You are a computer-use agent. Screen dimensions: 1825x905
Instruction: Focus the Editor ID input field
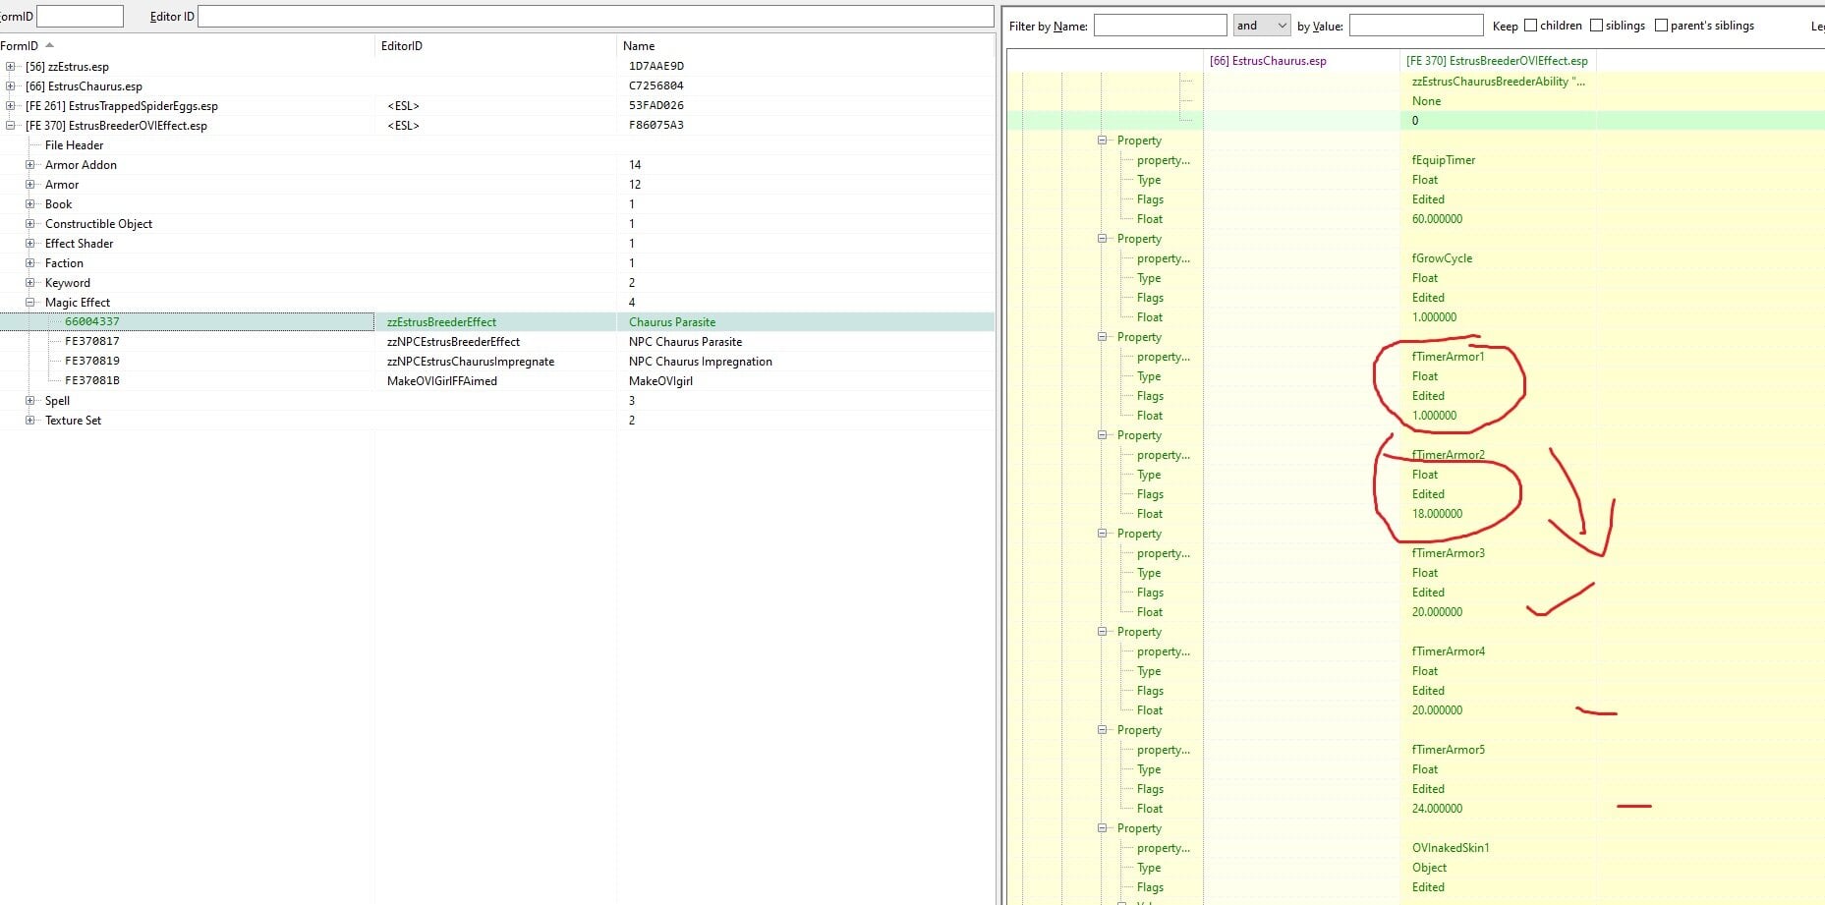coord(596,16)
